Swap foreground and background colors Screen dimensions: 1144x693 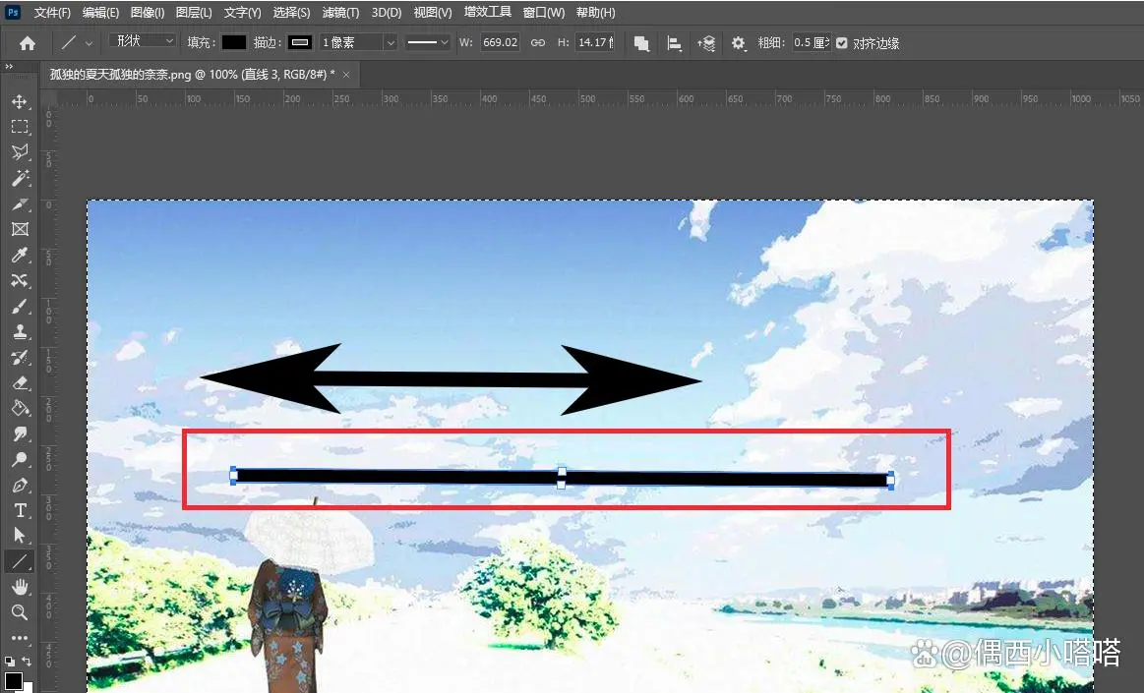[27, 662]
